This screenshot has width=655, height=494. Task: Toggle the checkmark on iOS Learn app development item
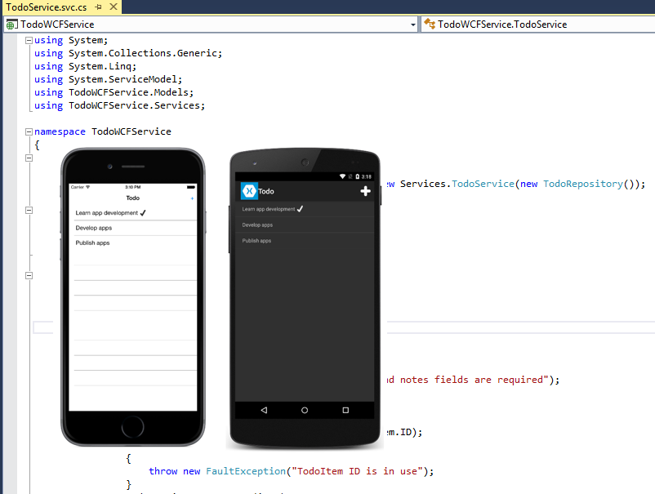click(144, 213)
